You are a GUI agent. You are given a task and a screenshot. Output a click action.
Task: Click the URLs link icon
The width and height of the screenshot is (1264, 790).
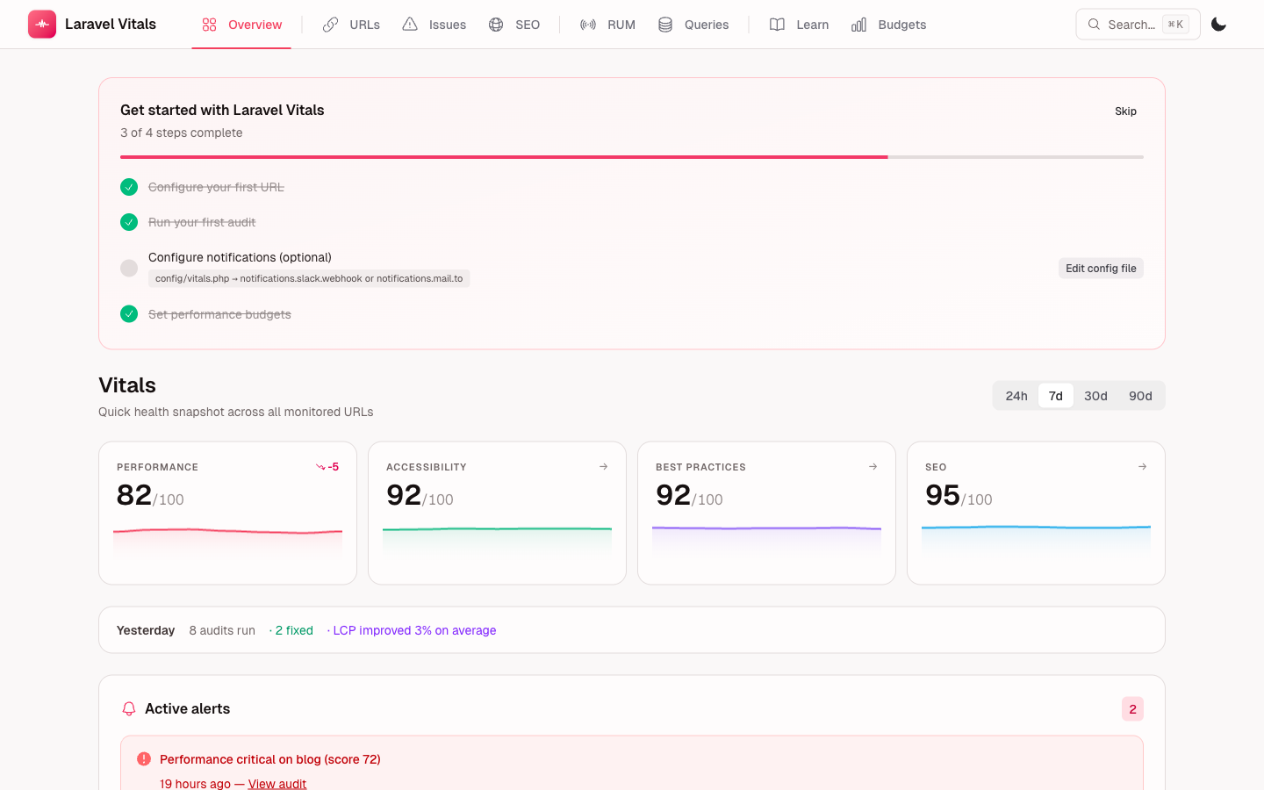(x=330, y=25)
